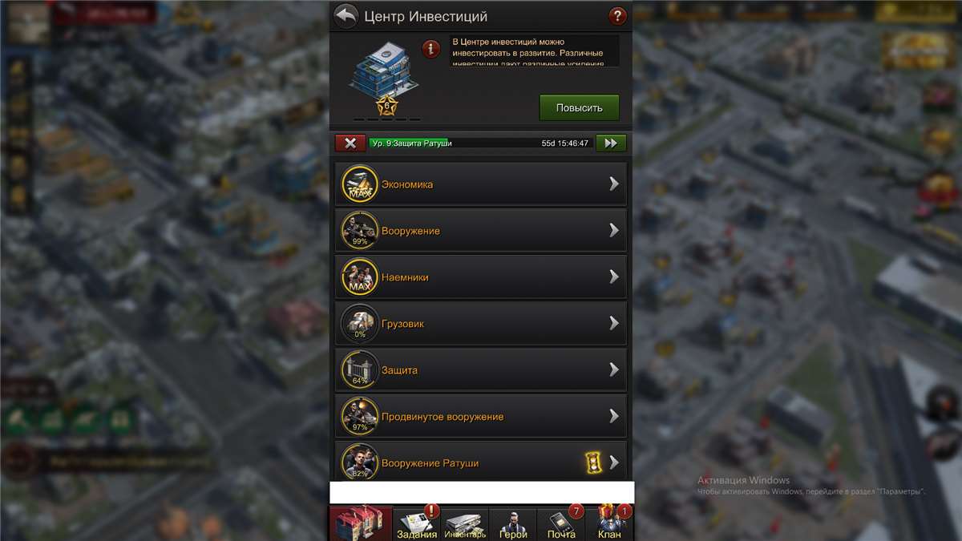Speed up research with green fast-forward button
962x541 pixels.
tap(611, 143)
